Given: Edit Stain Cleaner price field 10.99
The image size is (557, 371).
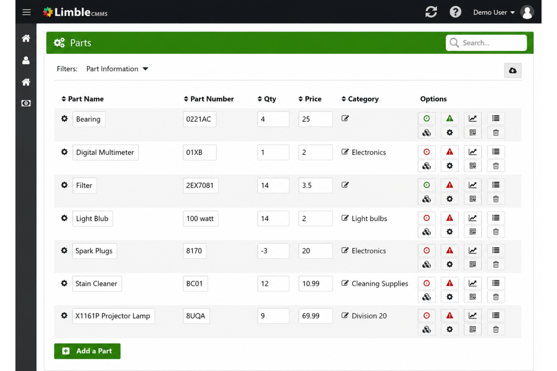Looking at the screenshot, I should coord(315,284).
